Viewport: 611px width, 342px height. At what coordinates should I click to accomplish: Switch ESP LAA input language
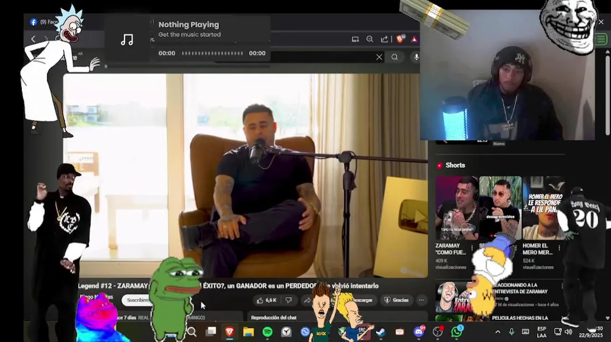542,332
